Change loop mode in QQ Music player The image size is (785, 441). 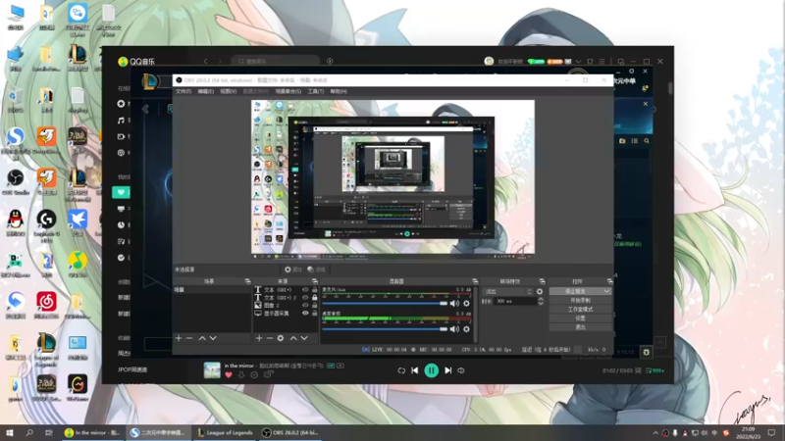tap(401, 370)
